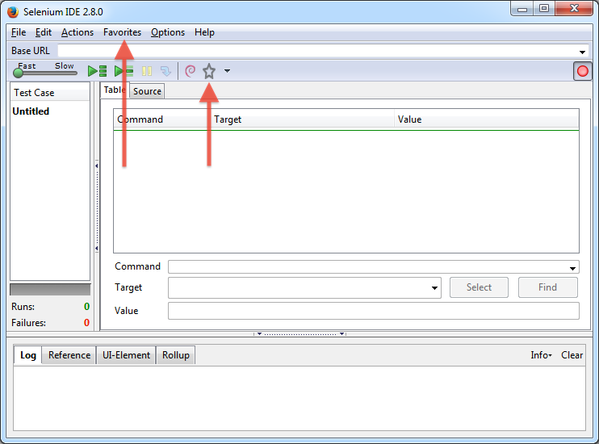Open the Edit menu

point(43,32)
